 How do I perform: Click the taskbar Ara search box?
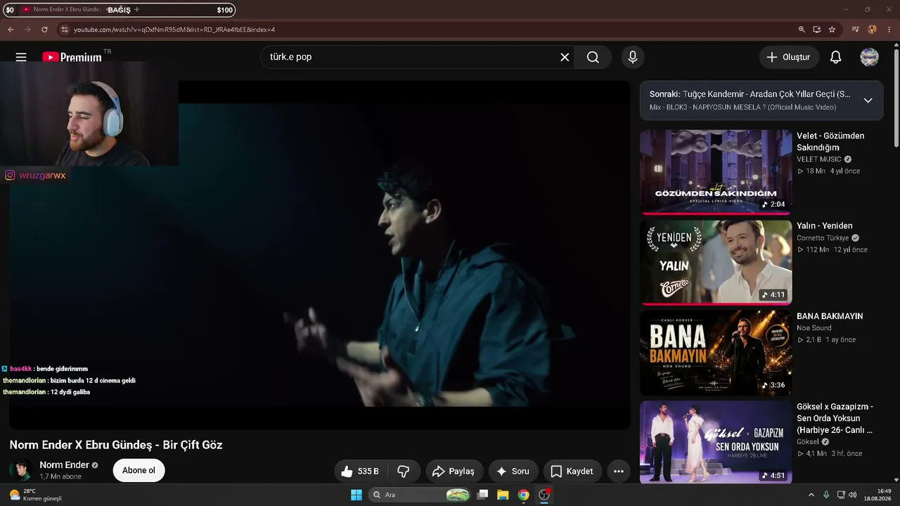point(419,495)
